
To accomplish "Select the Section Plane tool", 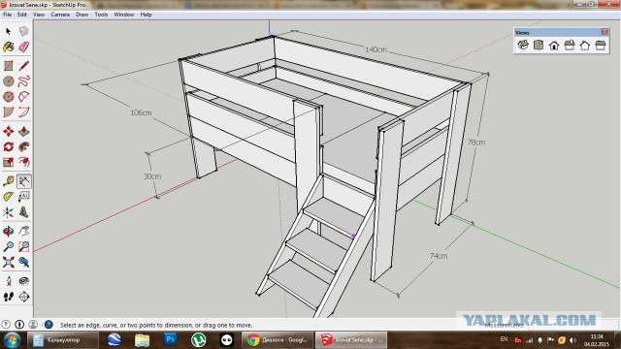I will (x=23, y=297).
